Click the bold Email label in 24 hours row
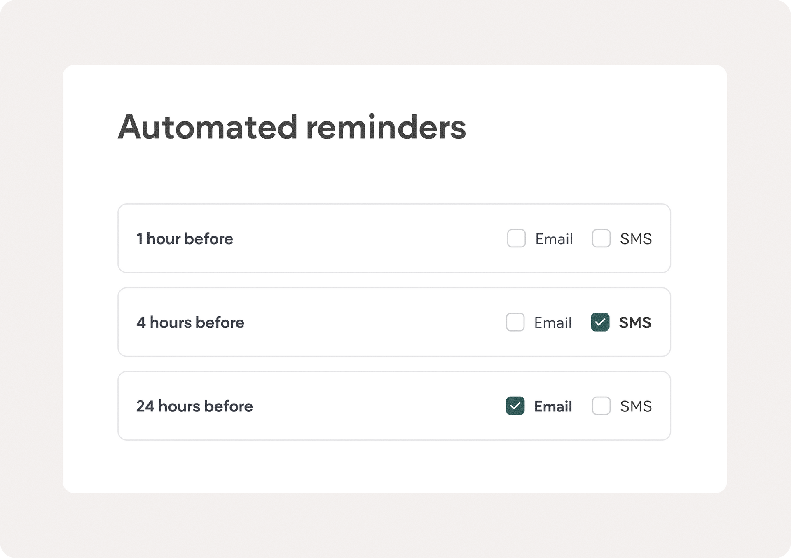 click(x=553, y=406)
